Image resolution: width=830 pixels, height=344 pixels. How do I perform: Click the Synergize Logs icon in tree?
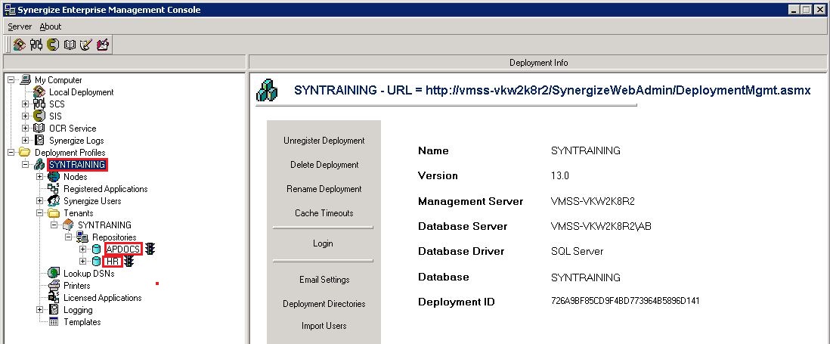pos(39,141)
